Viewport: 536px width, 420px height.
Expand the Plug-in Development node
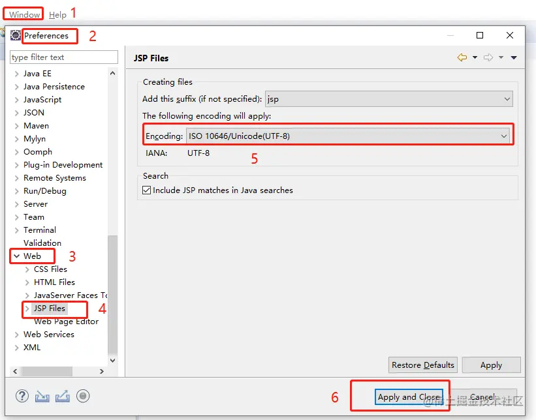point(16,165)
